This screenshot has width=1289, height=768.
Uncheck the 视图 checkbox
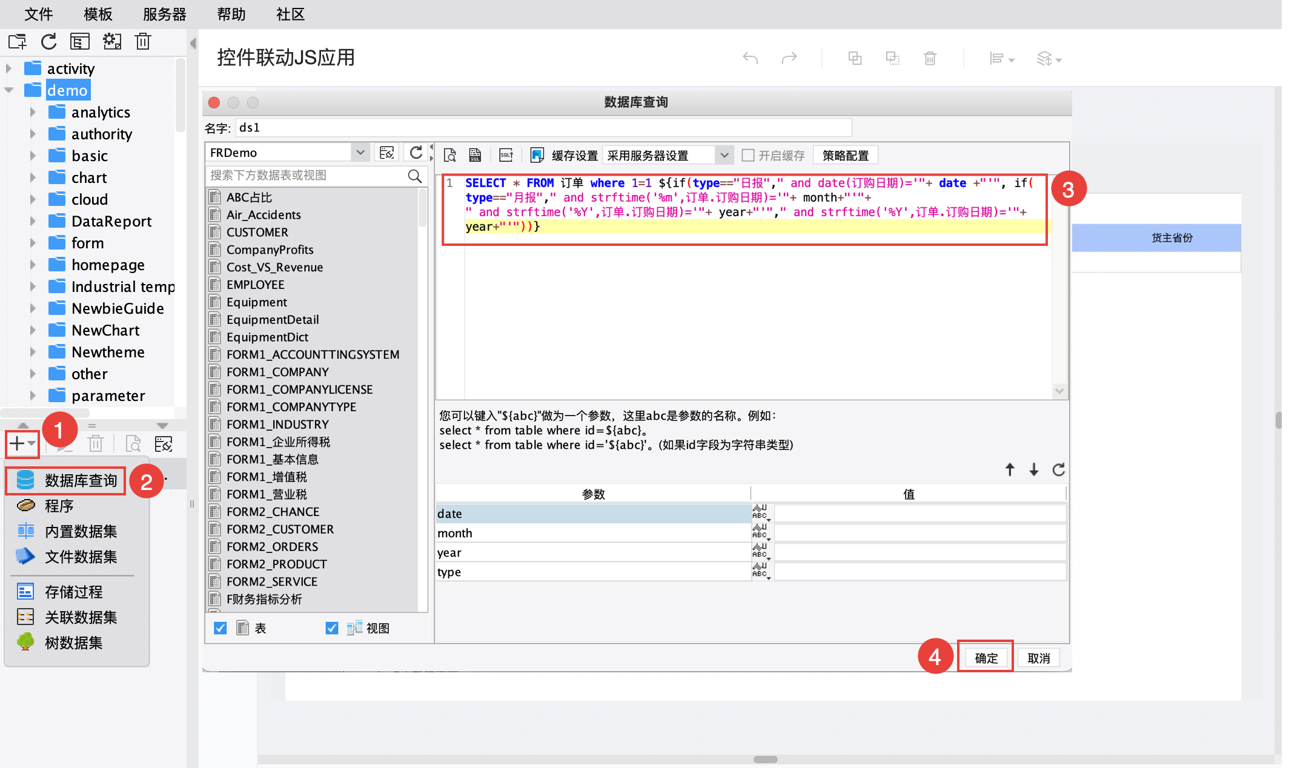coord(331,628)
